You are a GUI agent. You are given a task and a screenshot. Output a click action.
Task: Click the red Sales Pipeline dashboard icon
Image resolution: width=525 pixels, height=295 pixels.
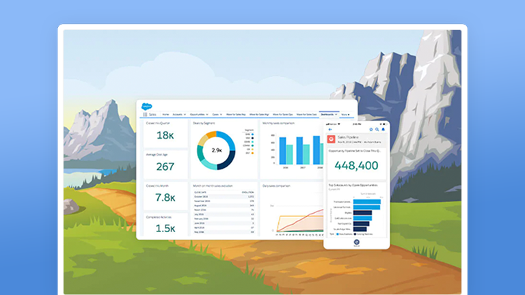click(x=331, y=139)
